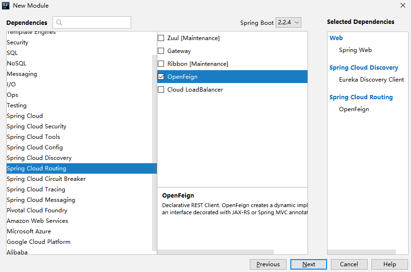Click Spring Cloud Discovery heading in Selected Dependencies
The height and width of the screenshot is (272, 411).
pos(363,67)
